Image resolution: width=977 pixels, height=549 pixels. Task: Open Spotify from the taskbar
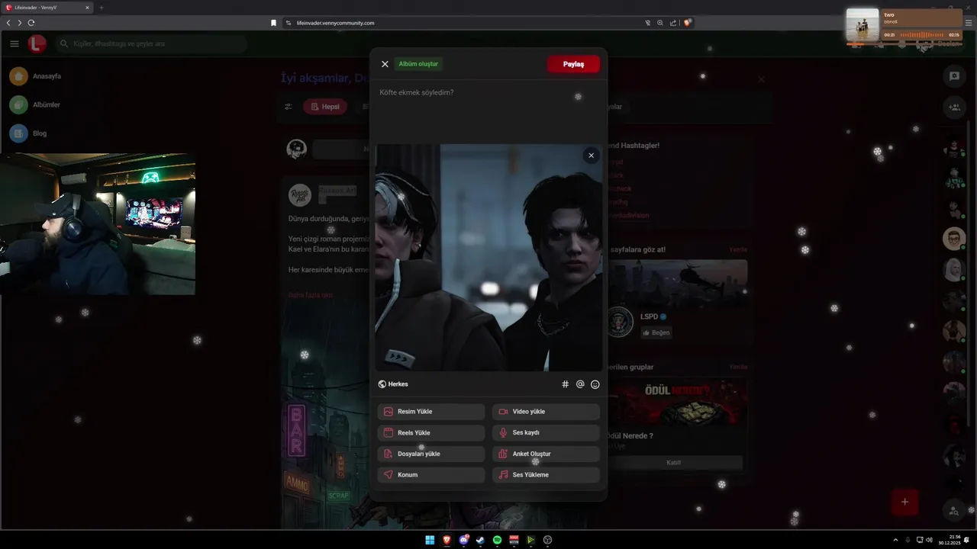pyautogui.click(x=497, y=540)
